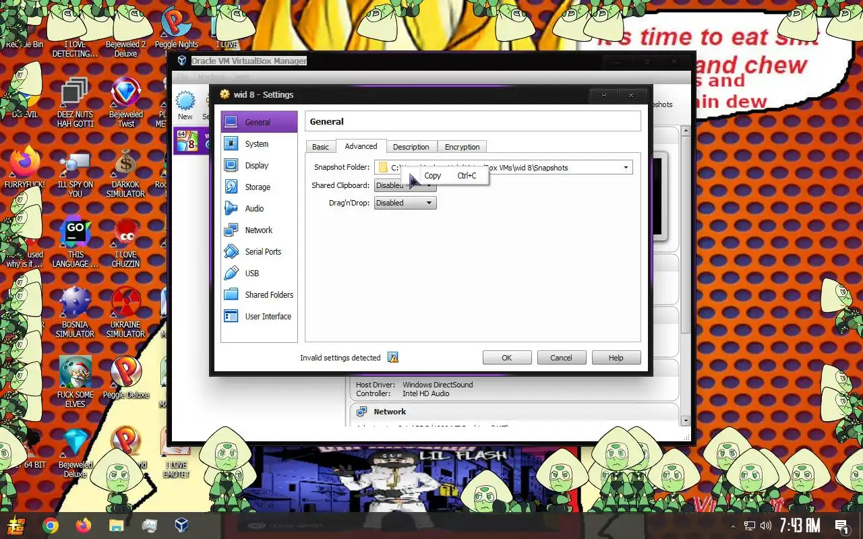Click OK in the Settings dialog
This screenshot has height=539, width=863.
507,358
